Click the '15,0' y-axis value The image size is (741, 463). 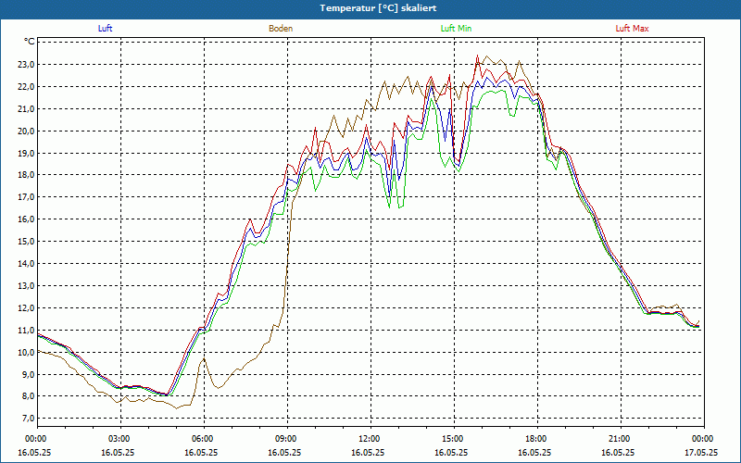click(x=26, y=242)
